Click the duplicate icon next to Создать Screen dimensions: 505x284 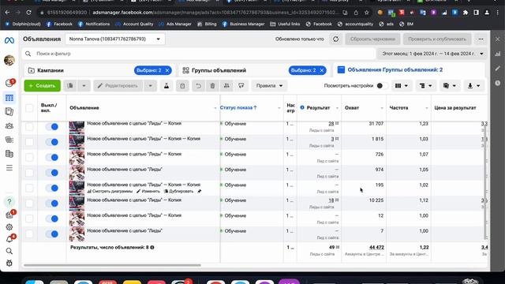(70, 86)
